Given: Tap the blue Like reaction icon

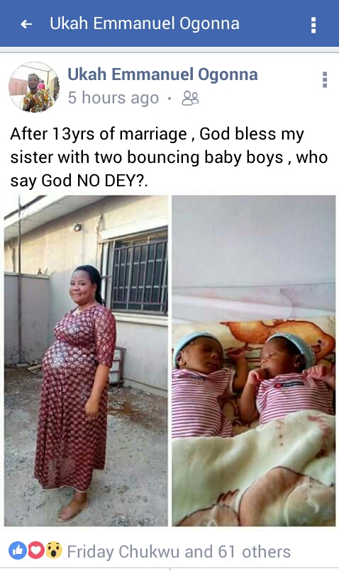Looking at the screenshot, I should pyautogui.click(x=18, y=550).
